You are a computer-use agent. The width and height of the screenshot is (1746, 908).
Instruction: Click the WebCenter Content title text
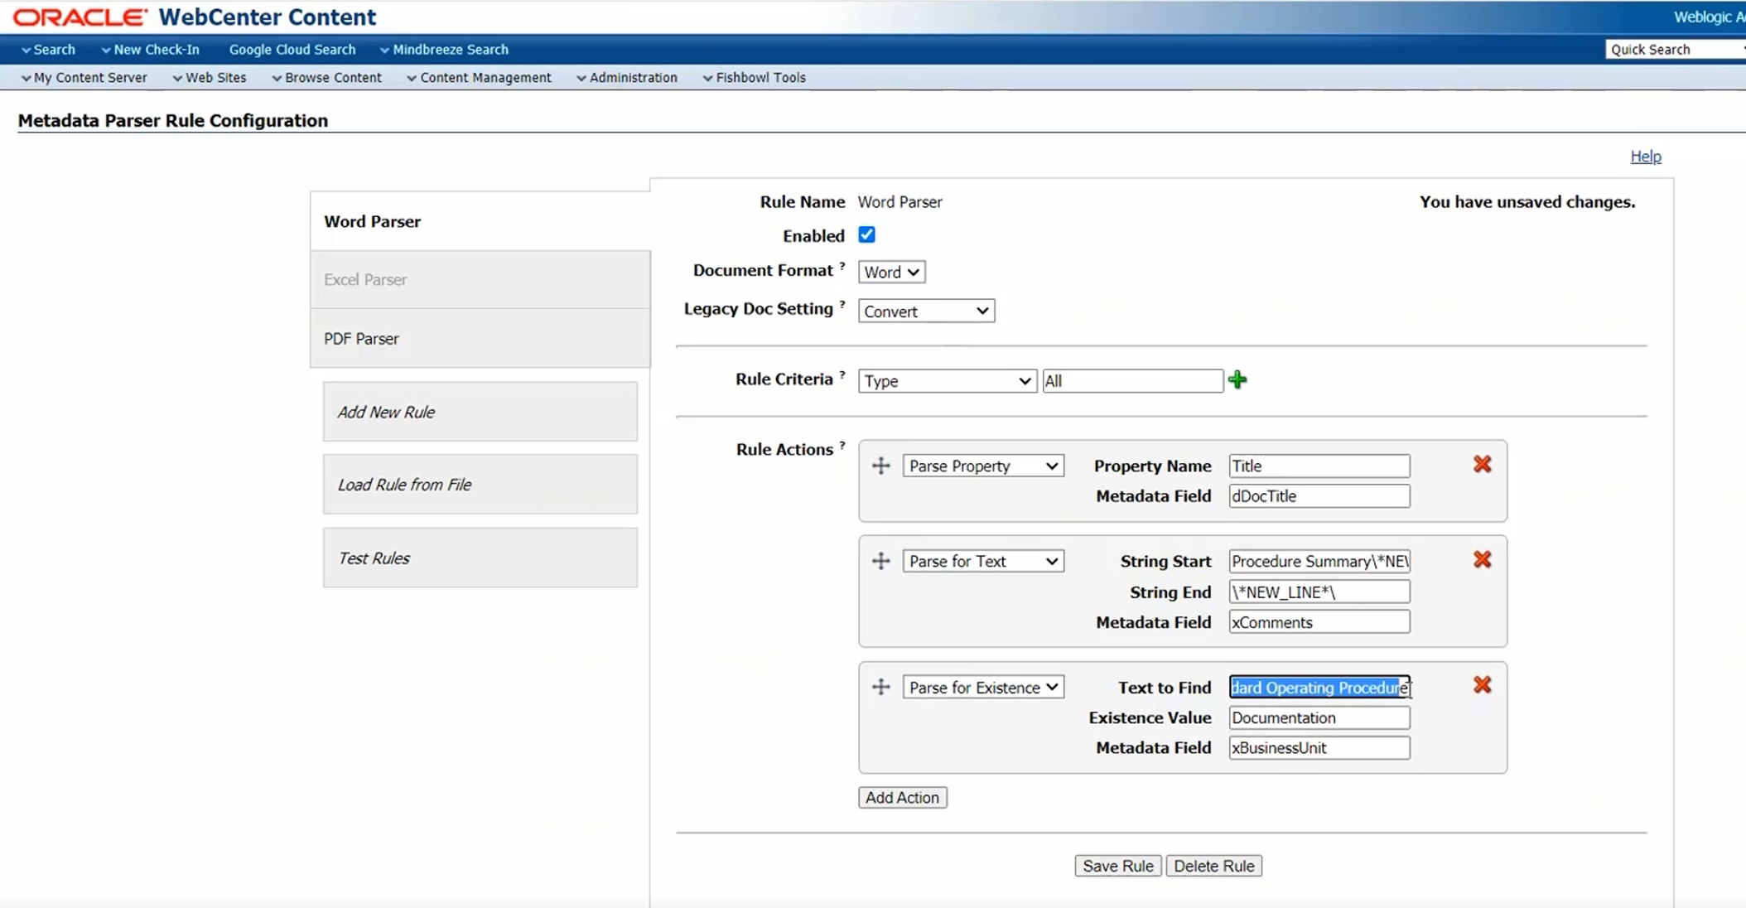coord(267,17)
